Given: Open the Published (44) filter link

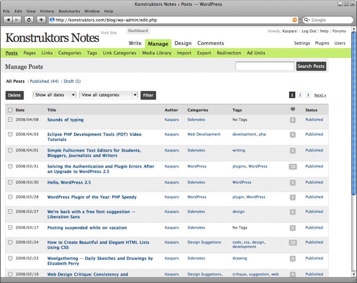Looking at the screenshot, I should pyautogui.click(x=44, y=81).
